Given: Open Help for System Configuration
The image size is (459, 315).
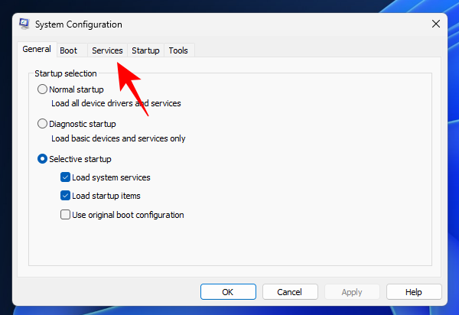Looking at the screenshot, I should [414, 291].
